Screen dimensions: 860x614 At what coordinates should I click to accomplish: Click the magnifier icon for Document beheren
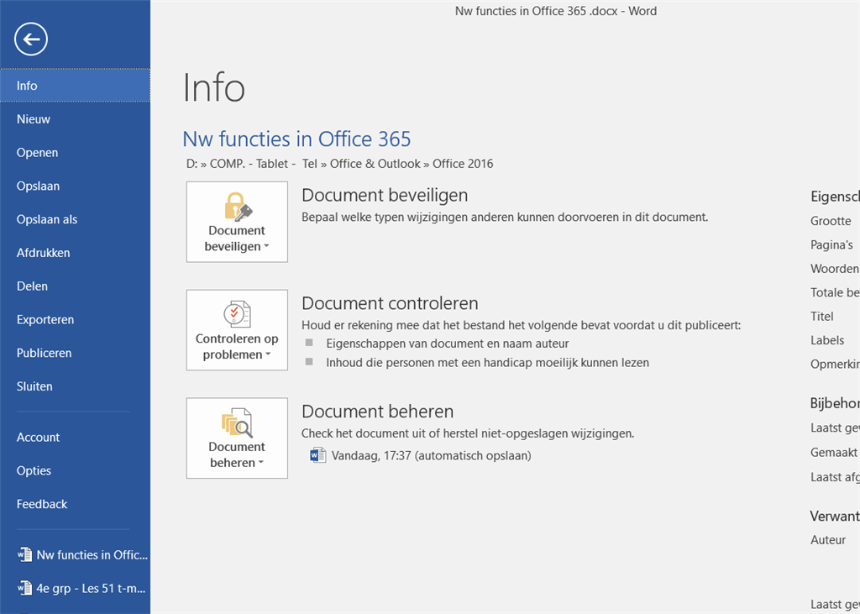(238, 422)
